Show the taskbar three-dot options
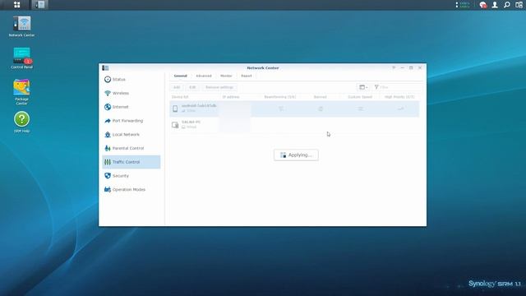This screenshot has height=296, width=526. coord(457,5)
